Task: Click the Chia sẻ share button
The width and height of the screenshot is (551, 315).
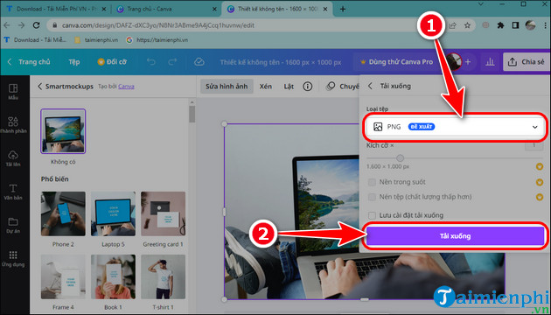Action: tap(527, 62)
